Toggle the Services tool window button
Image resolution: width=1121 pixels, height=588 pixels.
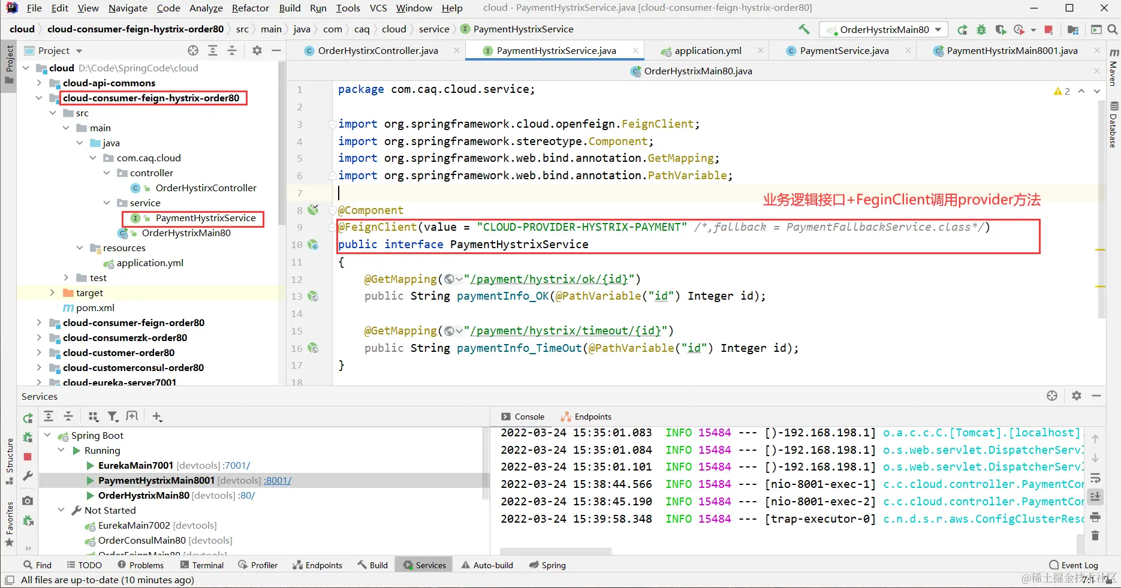pos(424,565)
